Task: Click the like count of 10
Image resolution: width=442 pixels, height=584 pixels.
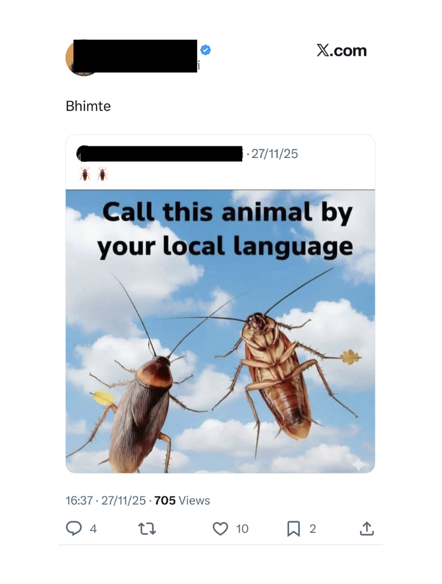Action: pos(242,529)
